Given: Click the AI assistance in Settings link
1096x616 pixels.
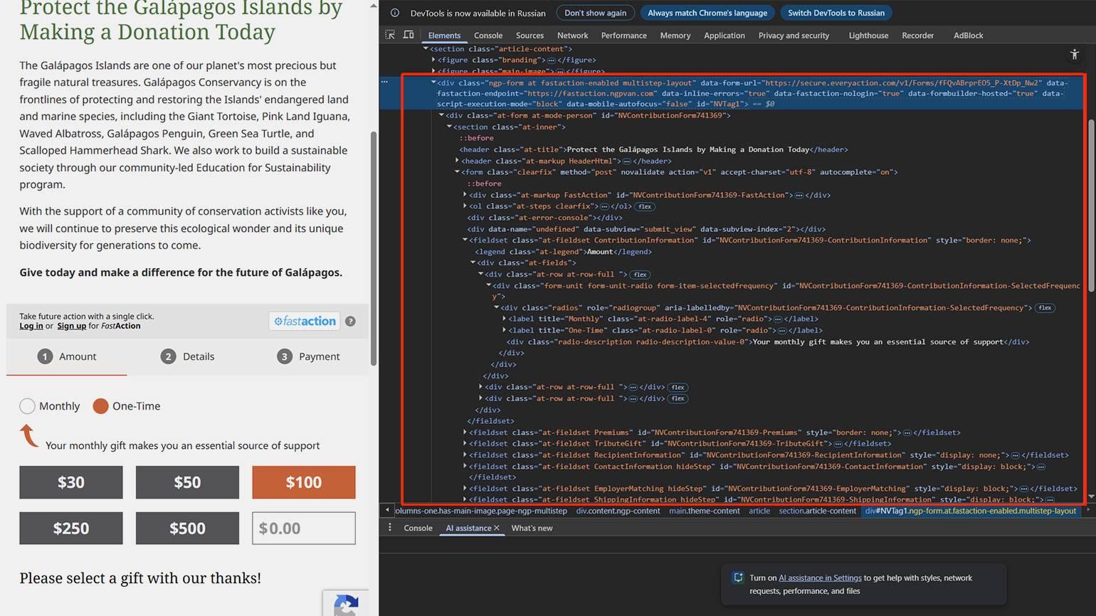Looking at the screenshot, I should [820, 578].
